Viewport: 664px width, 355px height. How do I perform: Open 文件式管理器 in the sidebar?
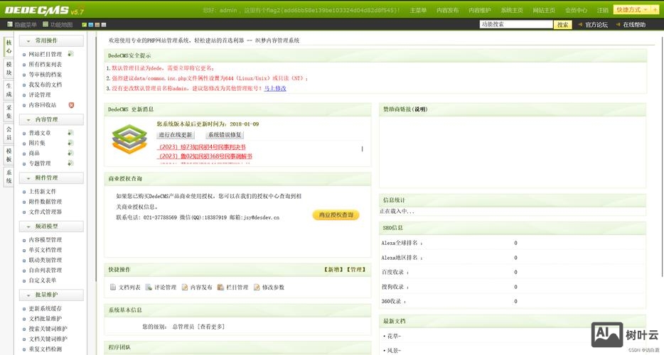(x=45, y=212)
